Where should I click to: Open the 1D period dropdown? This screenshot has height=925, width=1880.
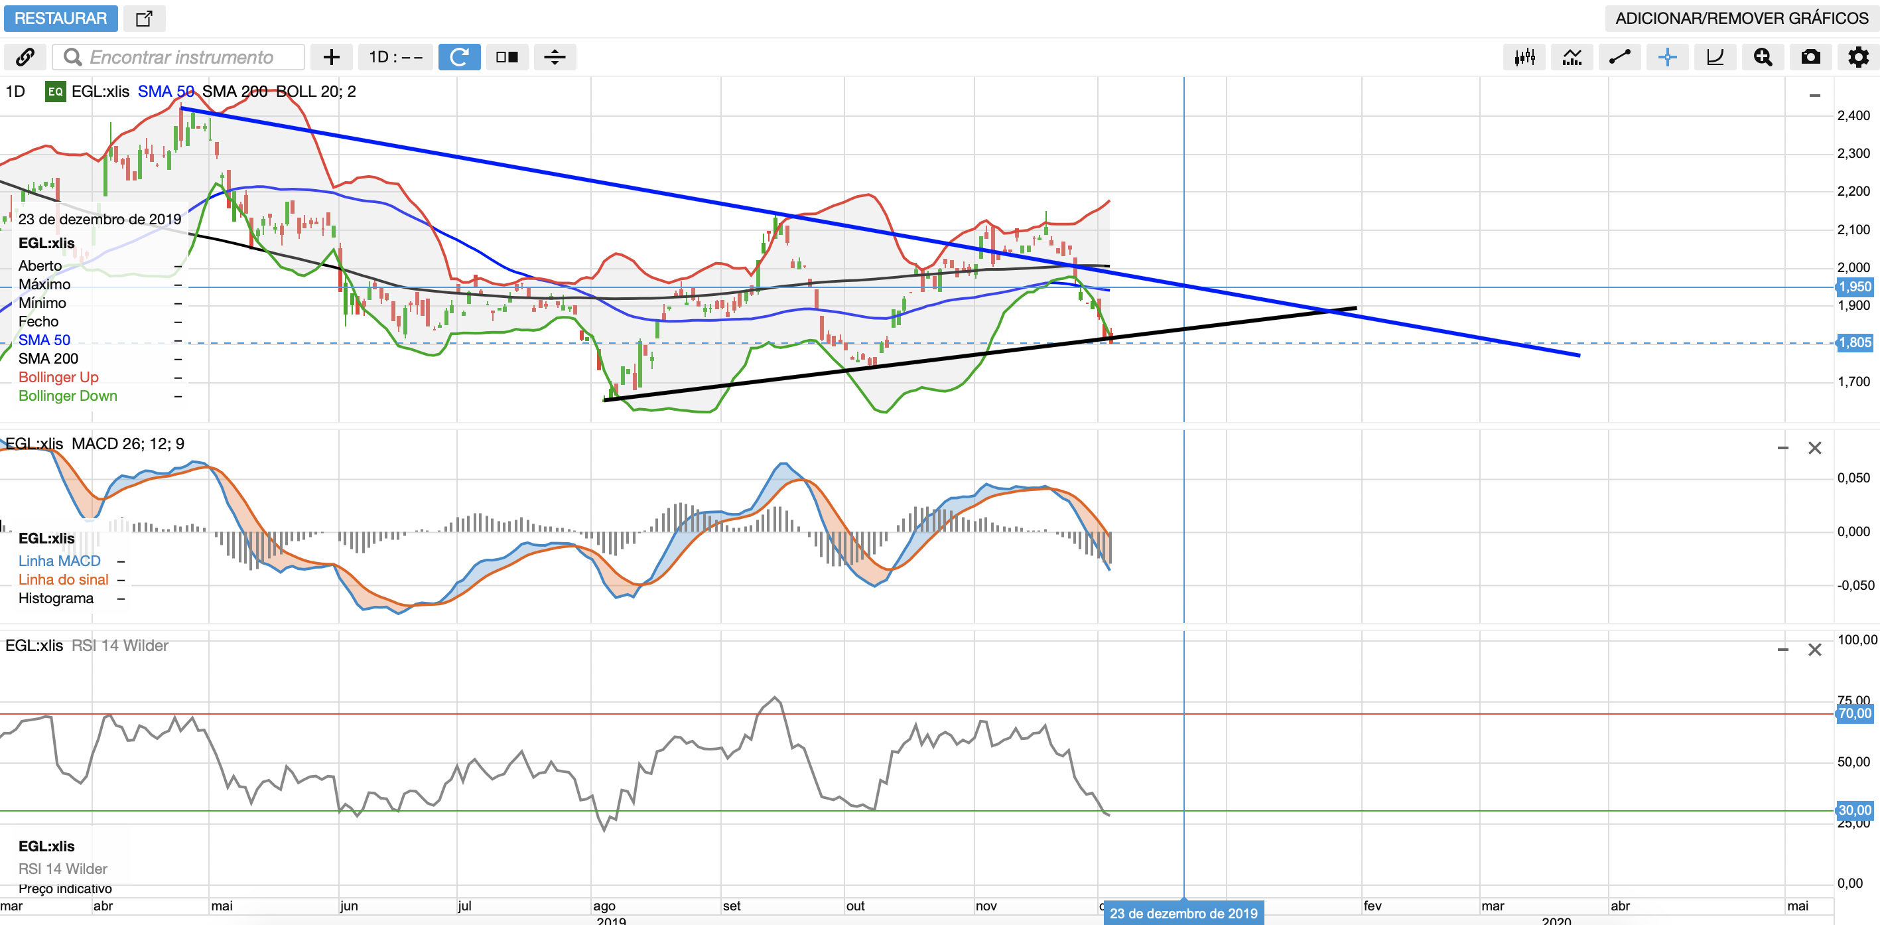tap(395, 57)
